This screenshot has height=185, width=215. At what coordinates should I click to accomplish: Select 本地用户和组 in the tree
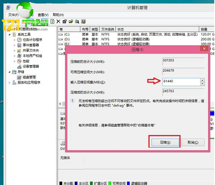pyautogui.click(x=33, y=56)
